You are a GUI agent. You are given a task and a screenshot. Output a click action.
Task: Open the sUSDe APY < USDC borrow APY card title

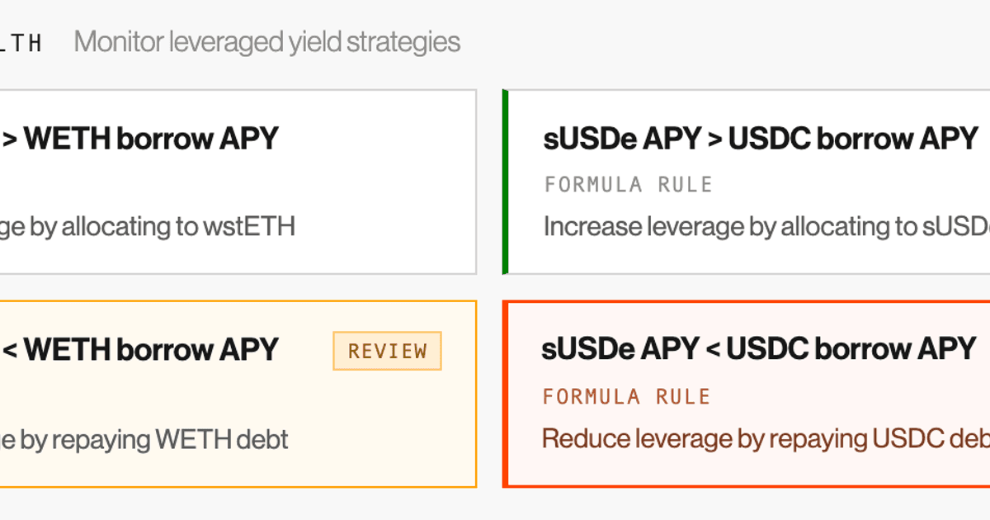(758, 349)
